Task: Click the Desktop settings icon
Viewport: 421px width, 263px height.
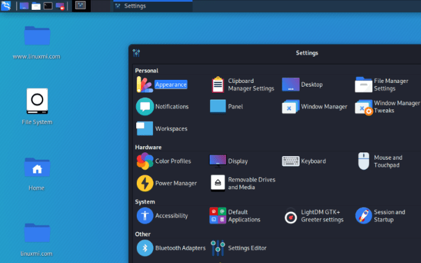Action: [290, 85]
